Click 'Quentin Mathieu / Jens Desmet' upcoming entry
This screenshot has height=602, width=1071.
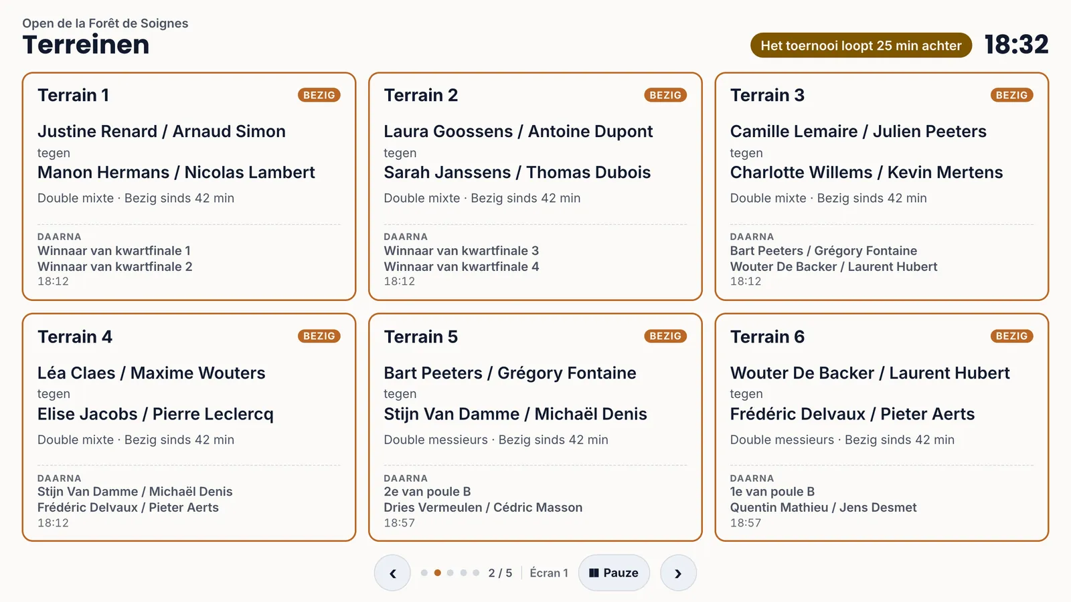[x=823, y=508]
